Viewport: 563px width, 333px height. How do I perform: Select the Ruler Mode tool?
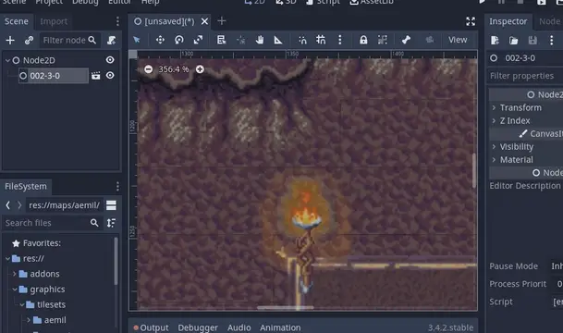278,40
